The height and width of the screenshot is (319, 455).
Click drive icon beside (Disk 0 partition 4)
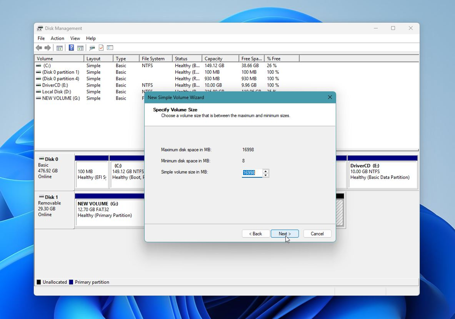(38, 78)
